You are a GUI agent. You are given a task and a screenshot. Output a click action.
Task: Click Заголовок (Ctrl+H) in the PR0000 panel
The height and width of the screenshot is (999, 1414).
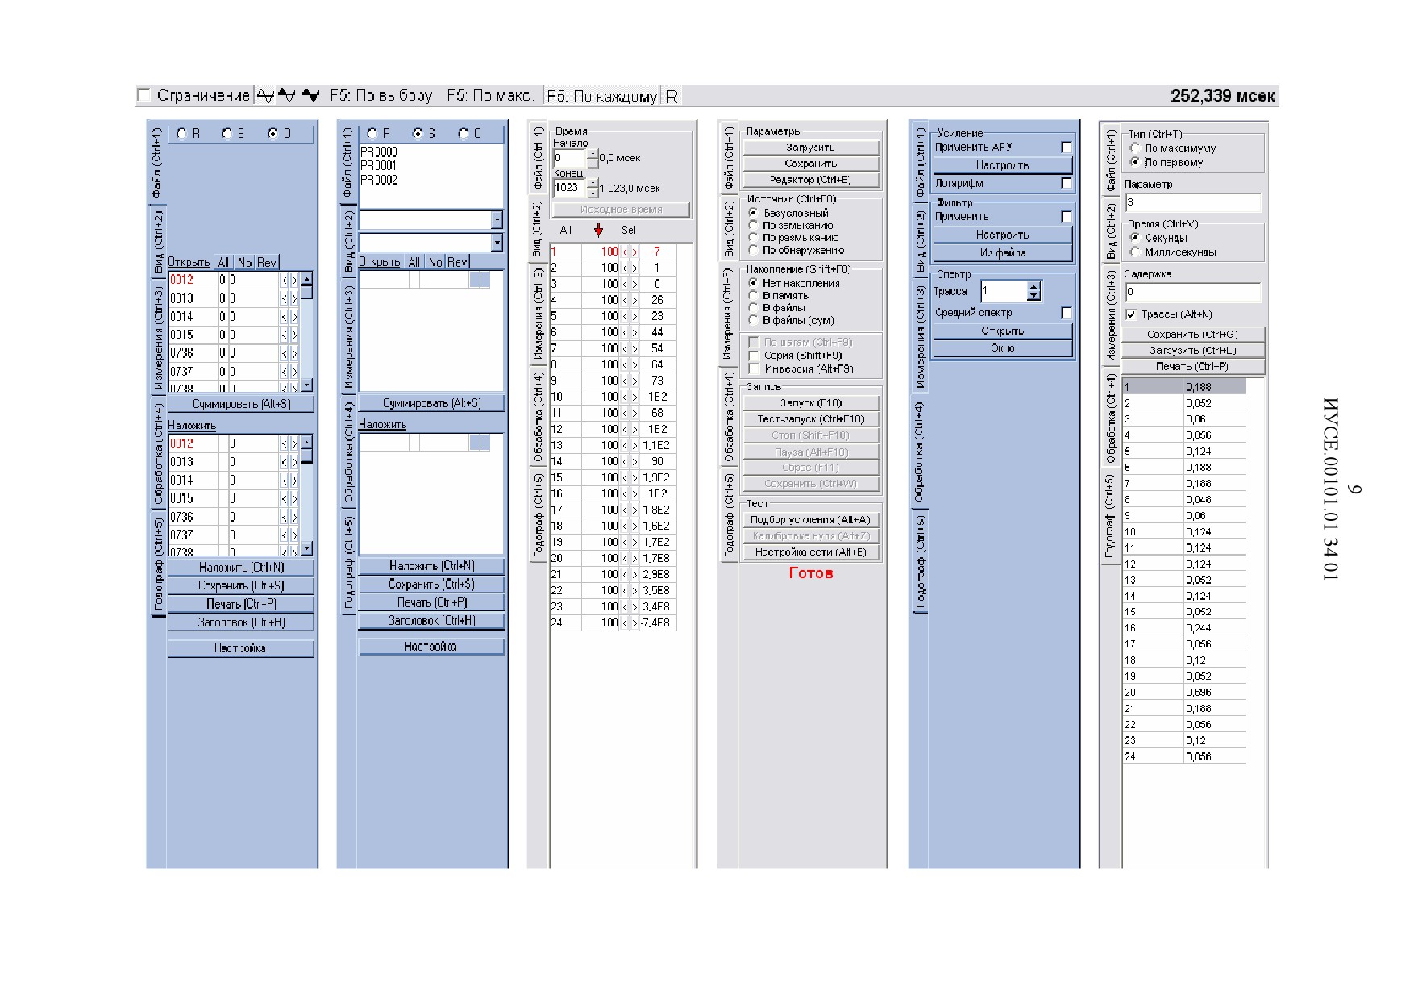coord(431,621)
